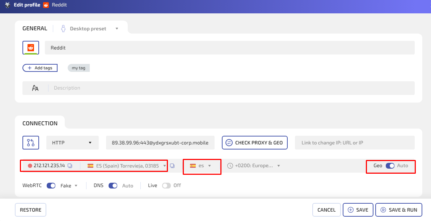
Task: Copy the Torrevieja geolocation value
Action: [x=172, y=166]
